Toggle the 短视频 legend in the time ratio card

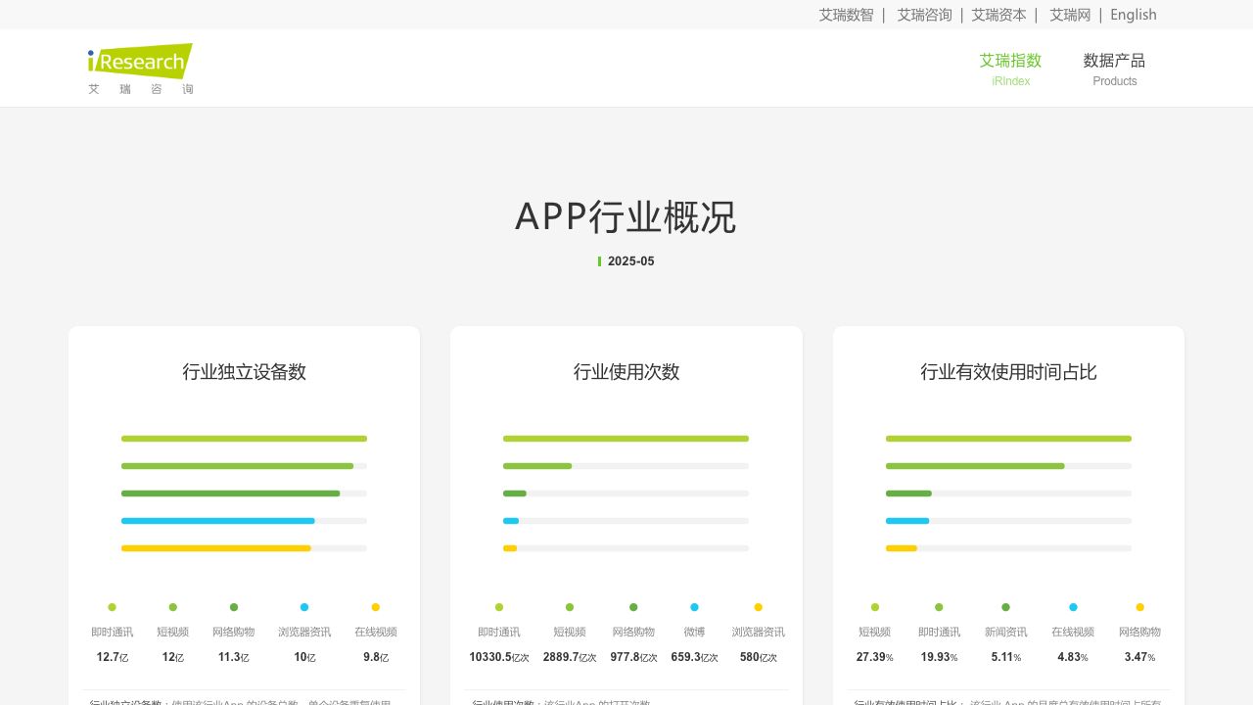click(875, 607)
